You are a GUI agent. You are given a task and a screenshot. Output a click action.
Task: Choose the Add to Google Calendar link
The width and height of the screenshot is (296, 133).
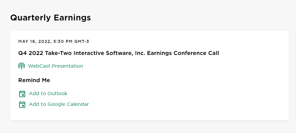pyautogui.click(x=59, y=104)
